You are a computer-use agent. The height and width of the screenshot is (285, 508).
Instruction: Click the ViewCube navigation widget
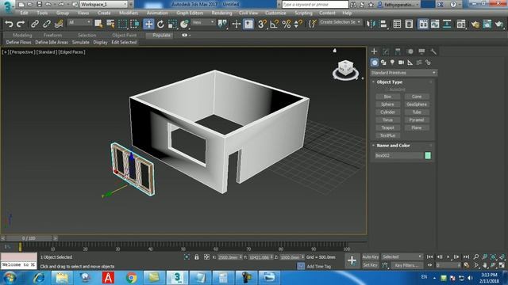(345, 69)
